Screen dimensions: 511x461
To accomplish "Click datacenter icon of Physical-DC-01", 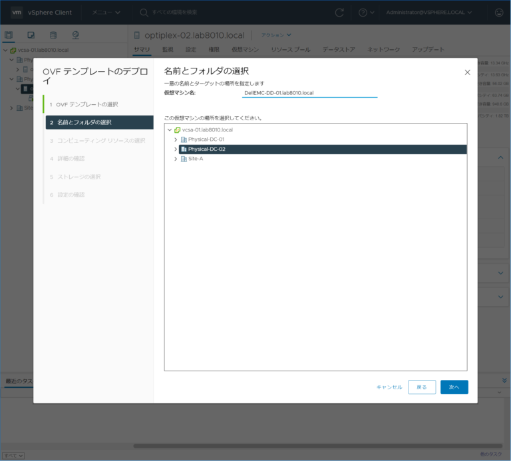I will pyautogui.click(x=184, y=139).
